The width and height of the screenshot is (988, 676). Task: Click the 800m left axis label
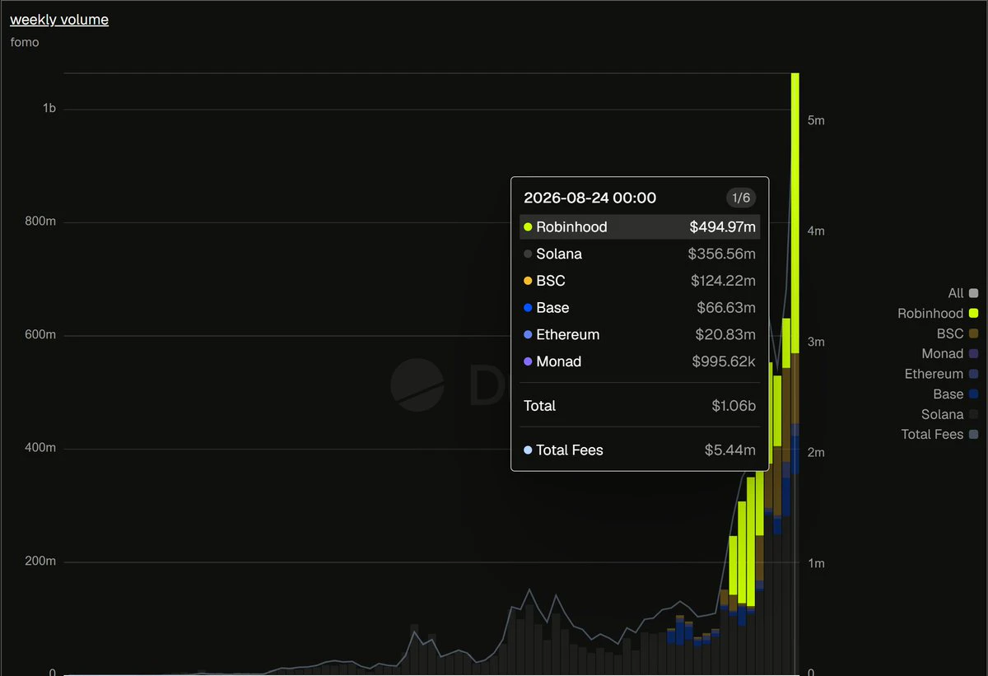point(39,222)
